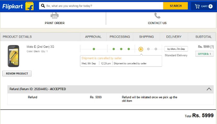
Task: Click the search magnifier icon
Action: click(x=43, y=6)
